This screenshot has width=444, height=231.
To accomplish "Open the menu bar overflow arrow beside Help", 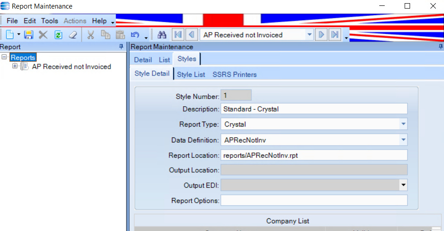I will click(x=113, y=22).
